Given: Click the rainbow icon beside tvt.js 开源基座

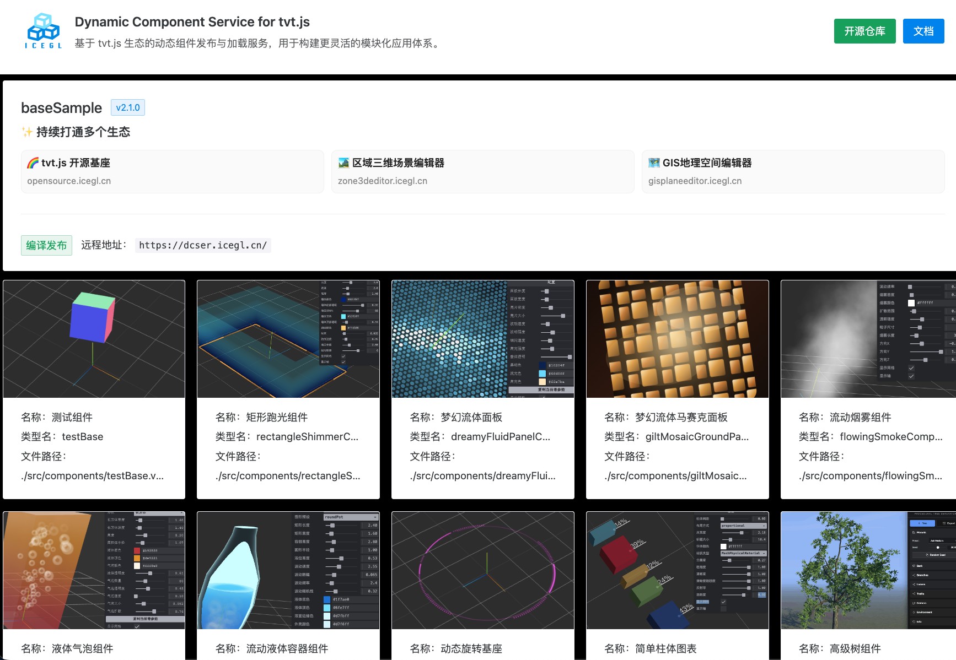Looking at the screenshot, I should coord(33,163).
